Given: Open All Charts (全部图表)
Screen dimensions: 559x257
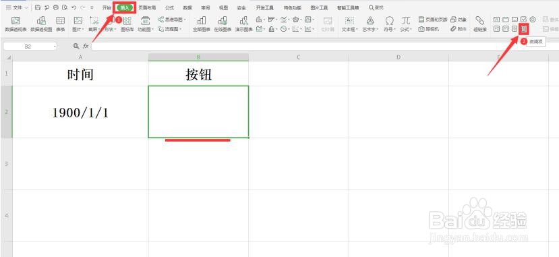Looking at the screenshot, I should click(202, 24).
